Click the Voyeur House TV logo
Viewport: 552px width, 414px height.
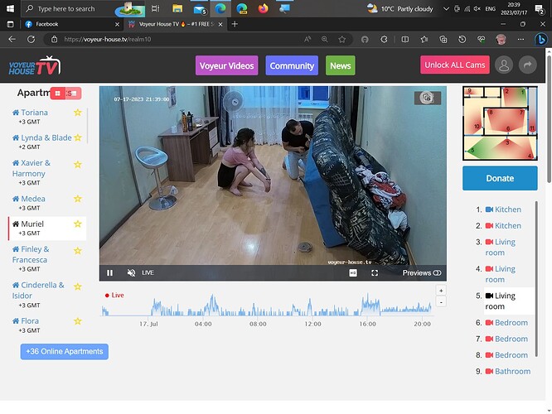tap(35, 65)
